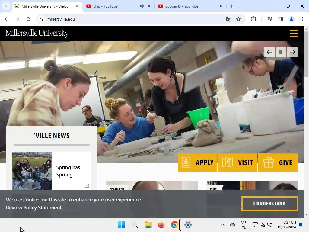Show hidden system tray icons
Image resolution: width=309 pixels, height=232 pixels.
(223, 225)
